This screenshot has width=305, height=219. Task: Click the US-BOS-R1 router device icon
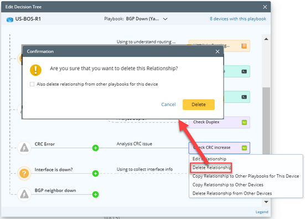point(10,19)
